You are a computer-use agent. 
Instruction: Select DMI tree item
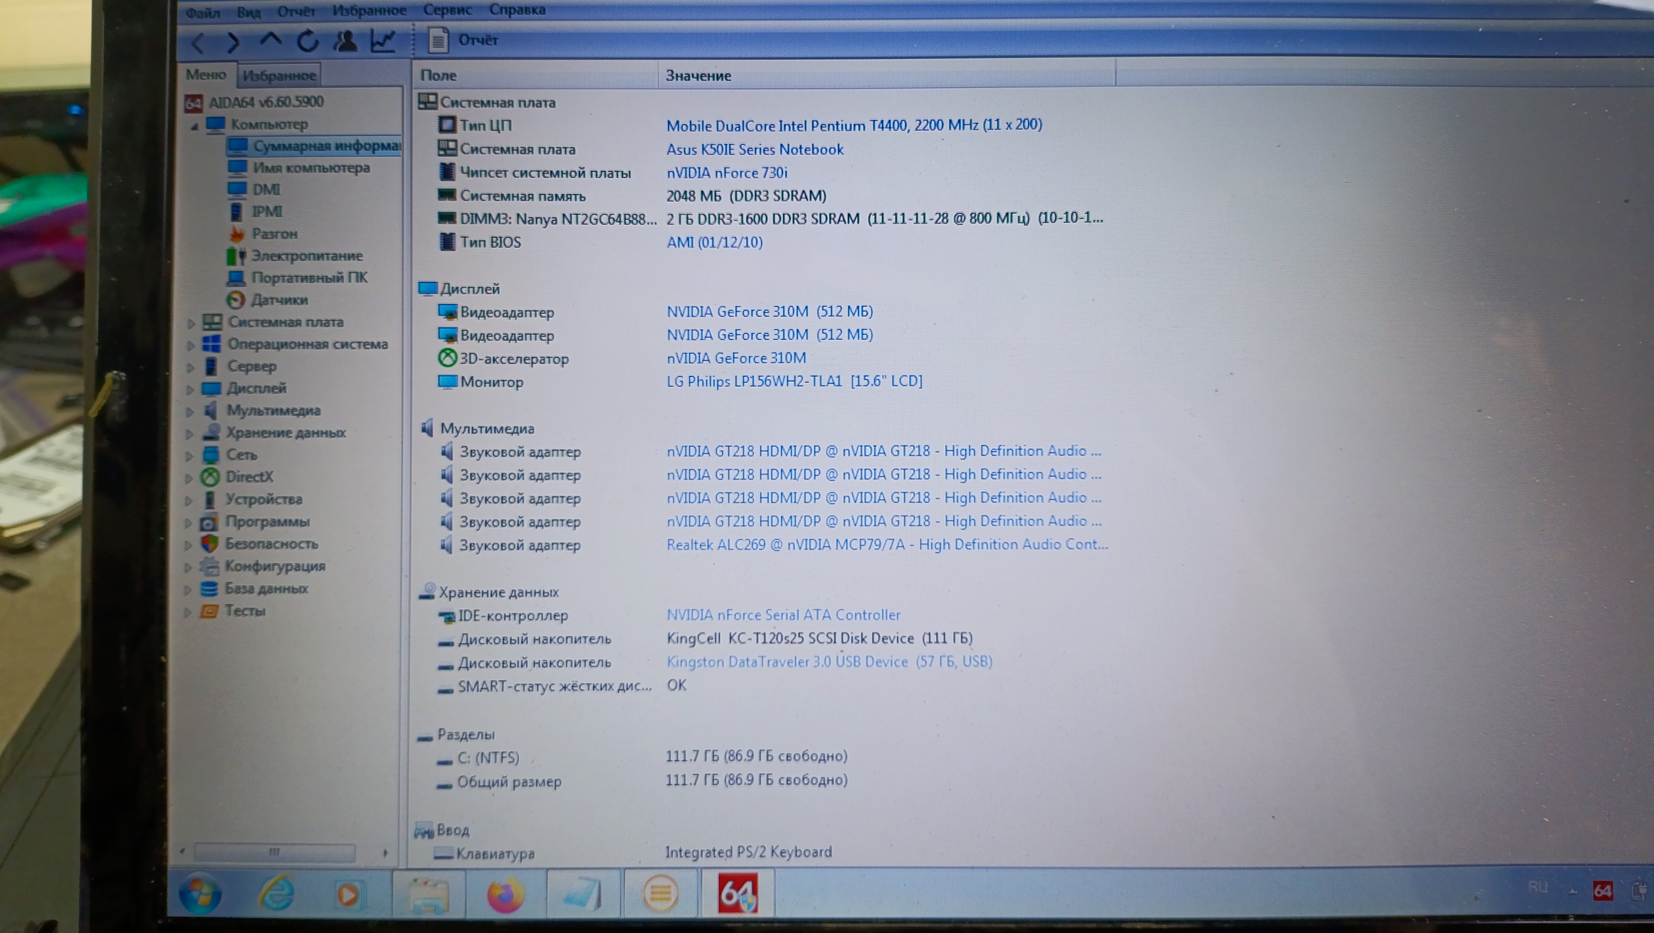click(254, 189)
